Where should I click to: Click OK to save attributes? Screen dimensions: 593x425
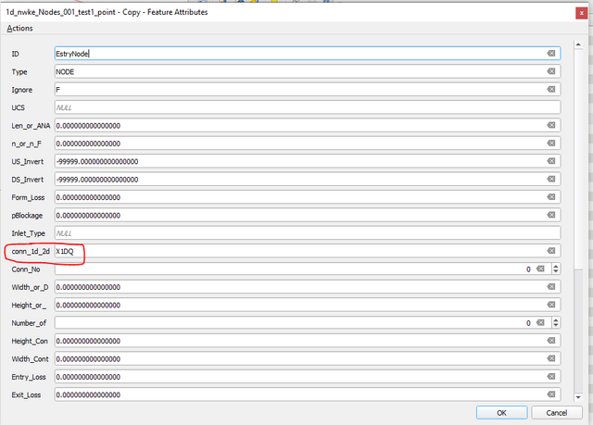coord(501,412)
